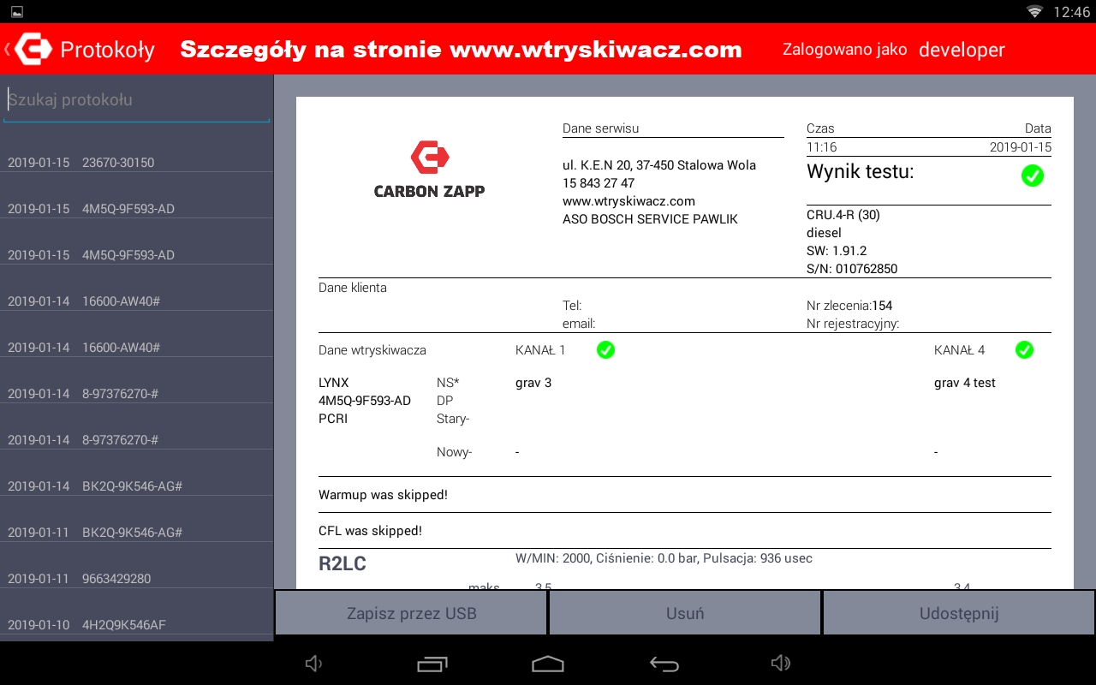
Task: Tap the grav 4 test label
Action: tap(965, 383)
